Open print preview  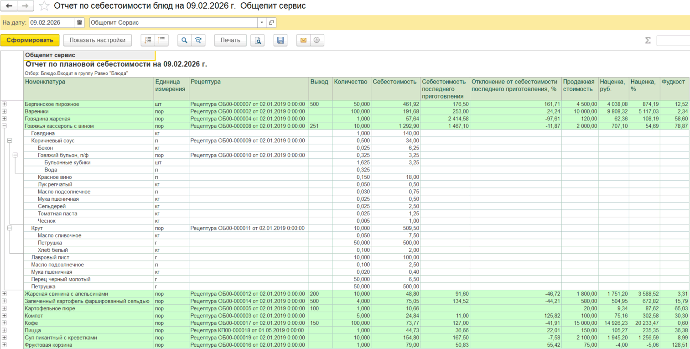pos(258,40)
